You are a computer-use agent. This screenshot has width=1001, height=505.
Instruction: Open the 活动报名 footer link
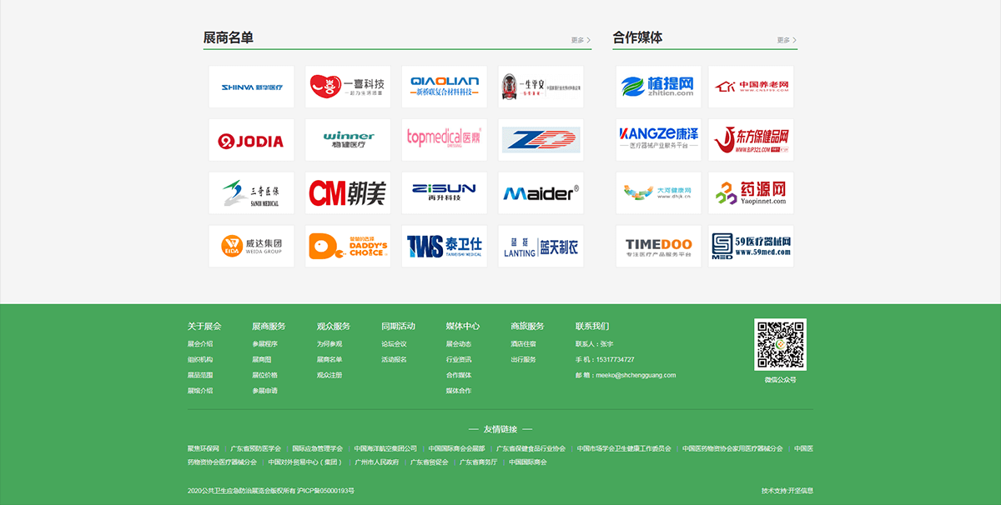(394, 360)
